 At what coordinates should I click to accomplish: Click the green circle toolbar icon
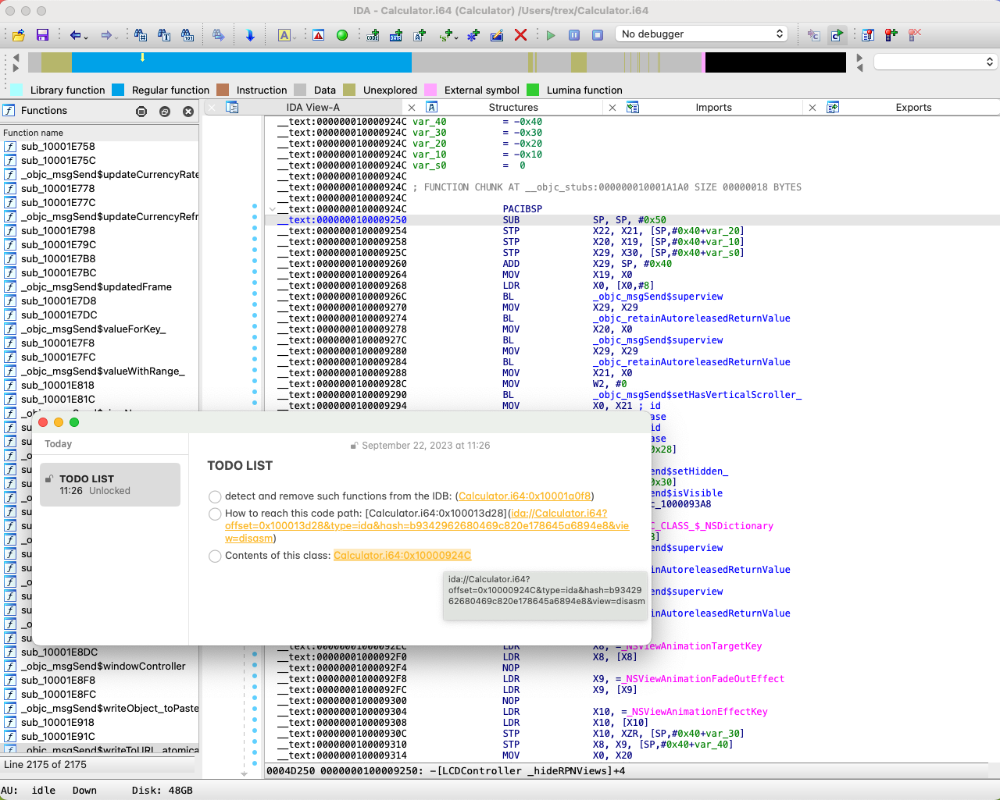click(x=342, y=35)
